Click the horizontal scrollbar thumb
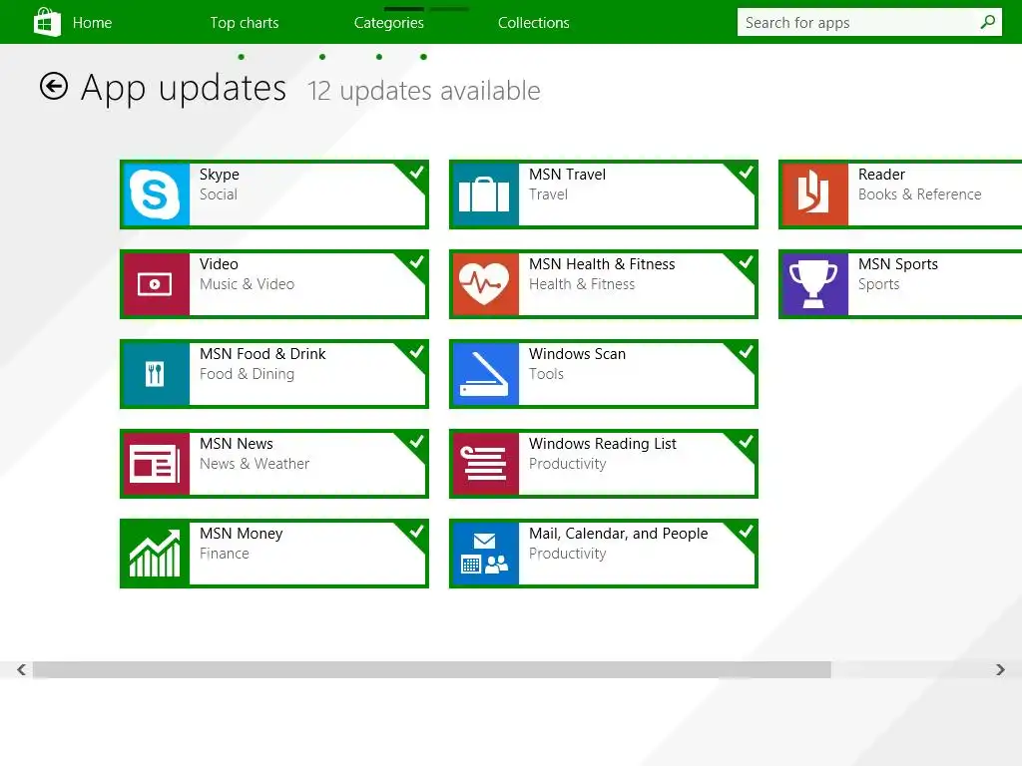Screen dimensions: 1022x766 pos(431,669)
